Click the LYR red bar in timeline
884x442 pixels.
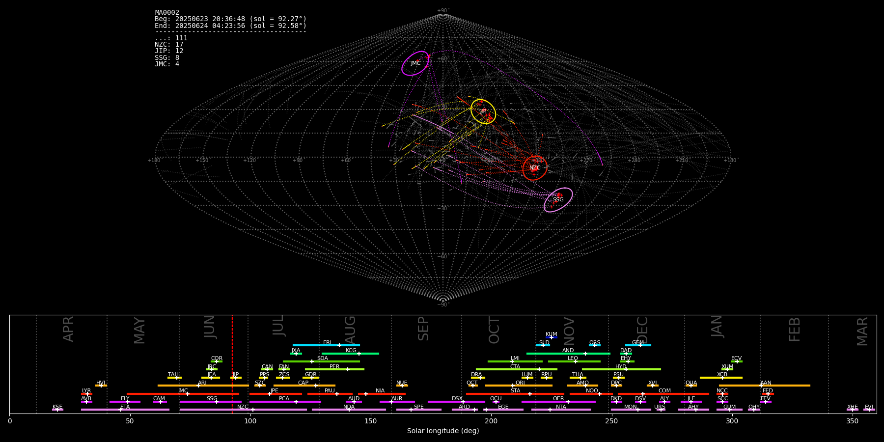86,393
